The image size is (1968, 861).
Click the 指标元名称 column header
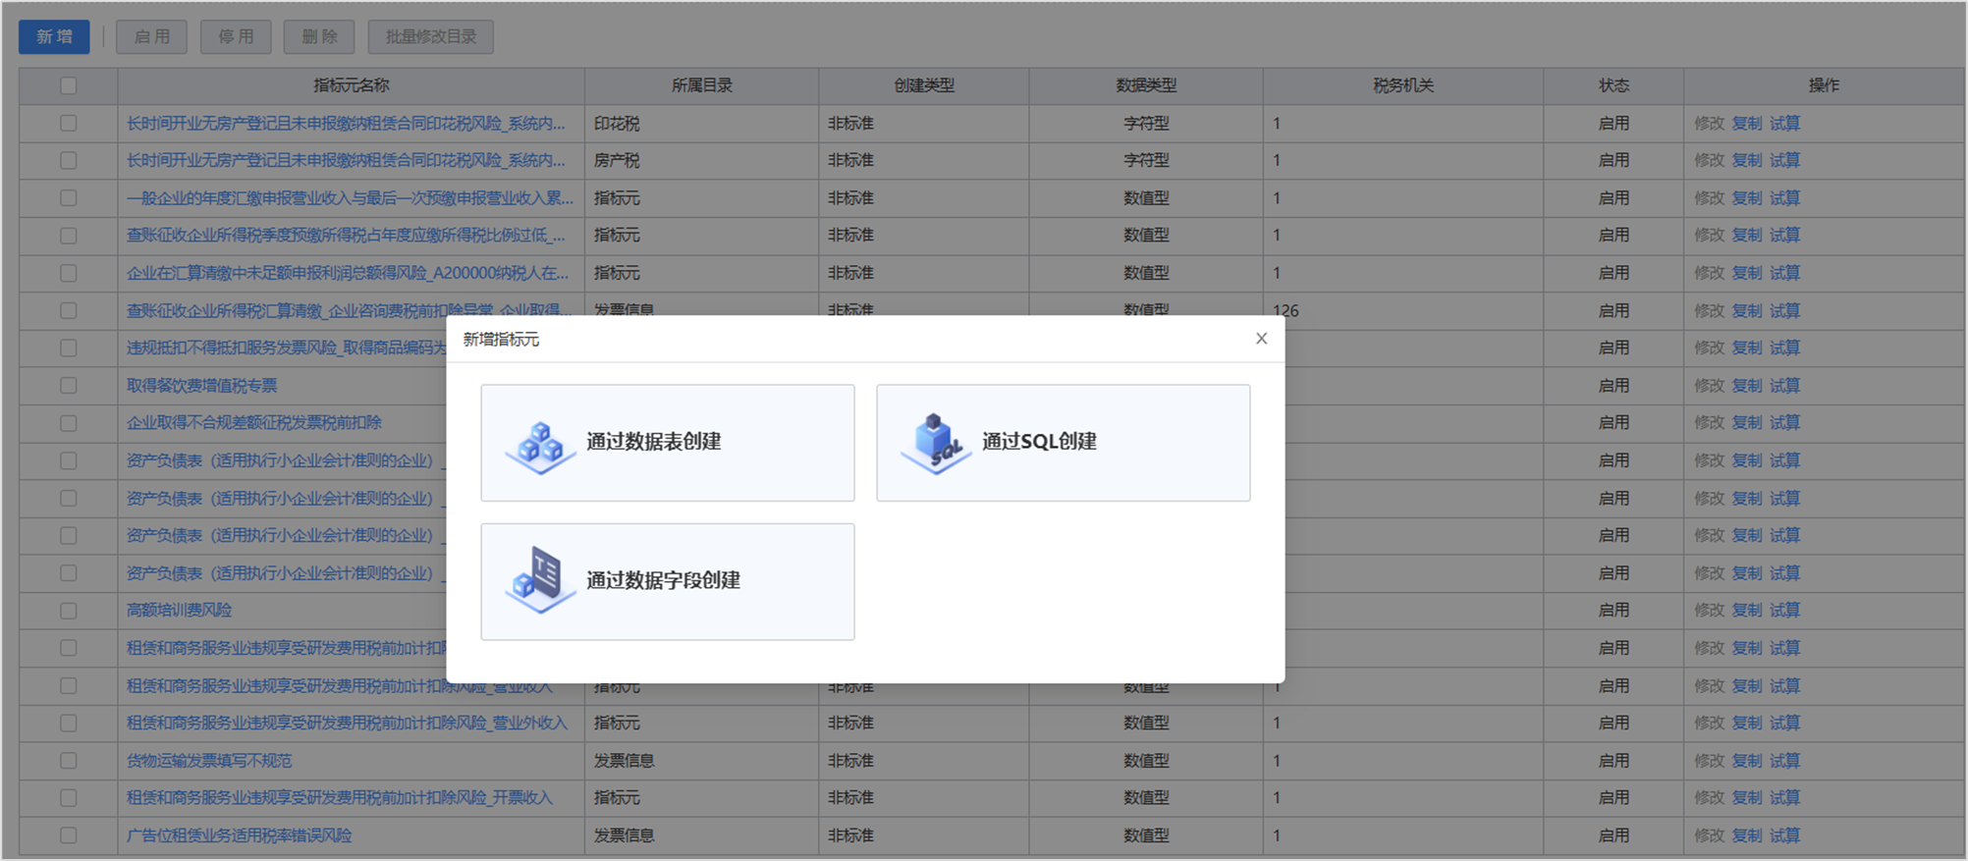pos(351,85)
